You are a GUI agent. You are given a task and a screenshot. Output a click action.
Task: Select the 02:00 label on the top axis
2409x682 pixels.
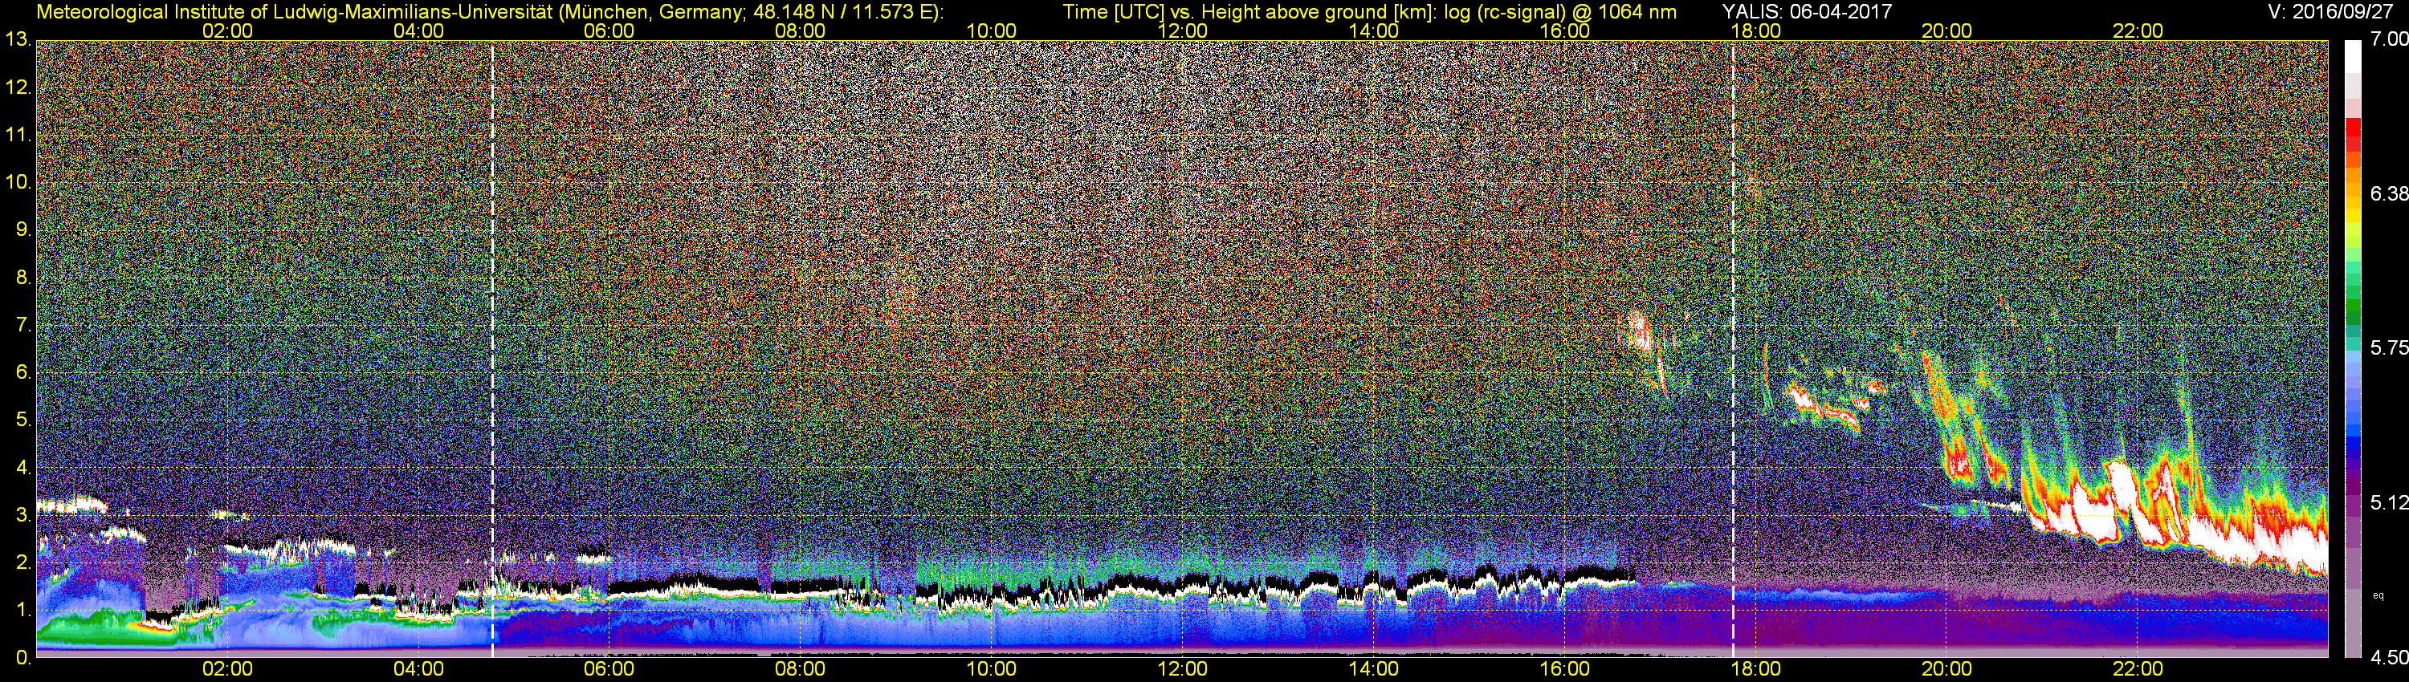[x=227, y=30]
